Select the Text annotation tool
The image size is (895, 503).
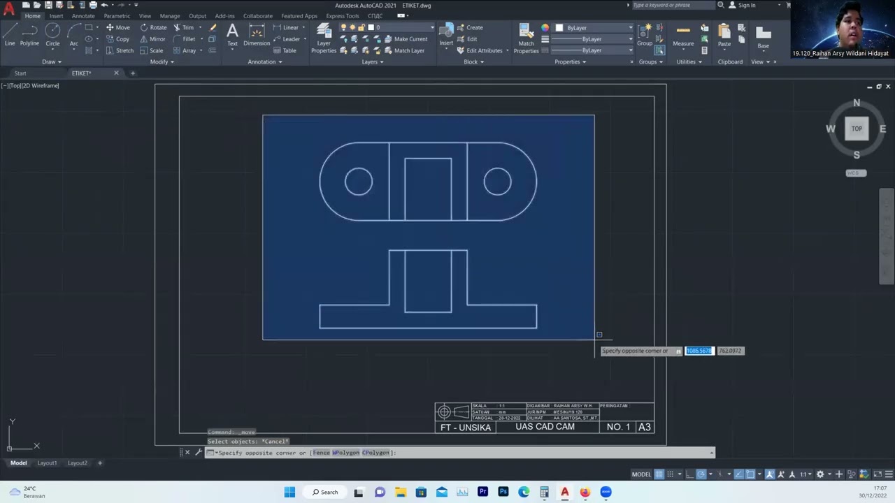[x=232, y=35]
